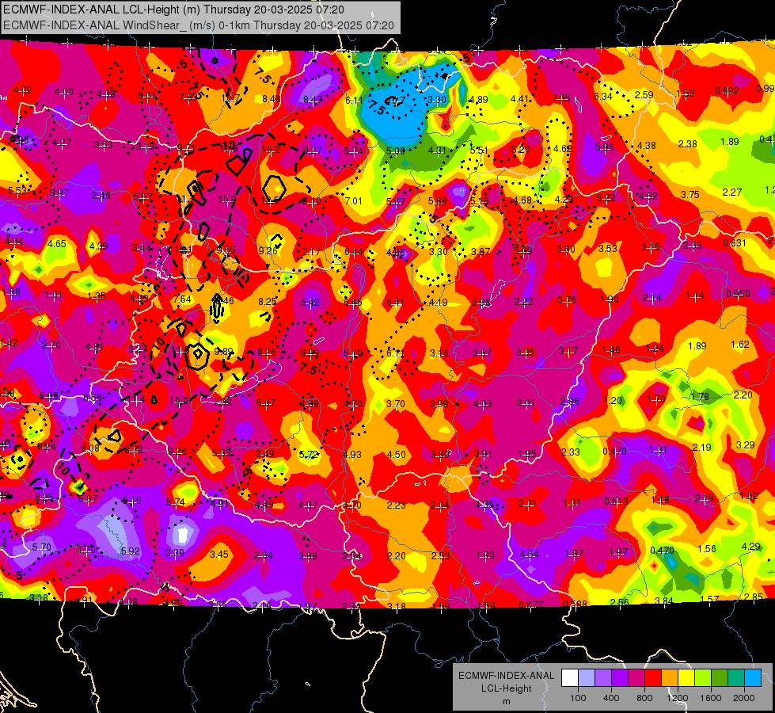This screenshot has width=775, height=713.
Task: Select the value 5.53 on the yellow patch
Action: pyautogui.click(x=17, y=190)
